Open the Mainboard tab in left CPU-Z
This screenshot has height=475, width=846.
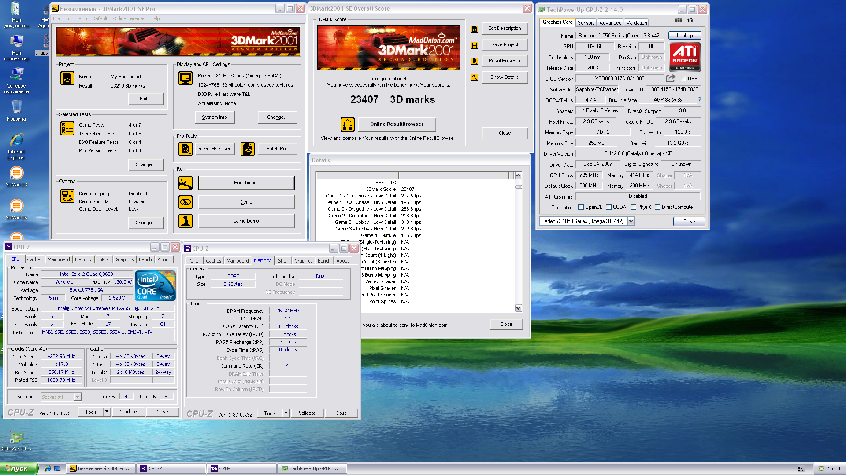[x=59, y=259]
